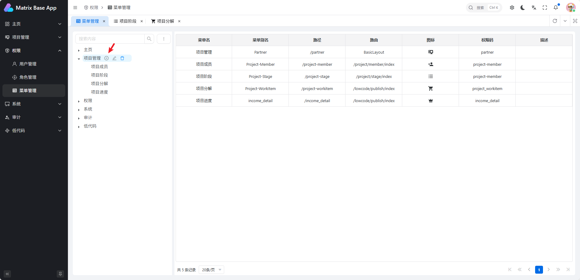Refresh the page with the reload icon

tap(555, 21)
